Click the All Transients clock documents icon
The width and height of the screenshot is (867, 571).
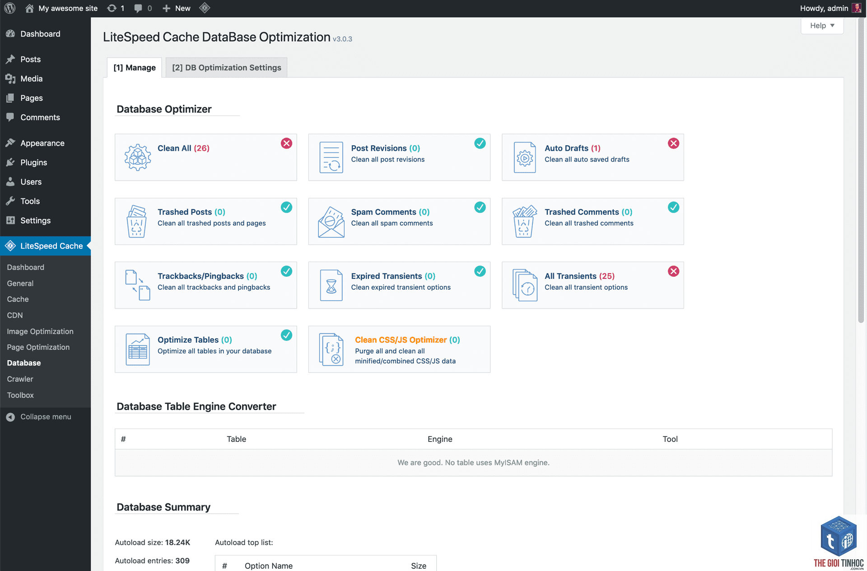525,285
